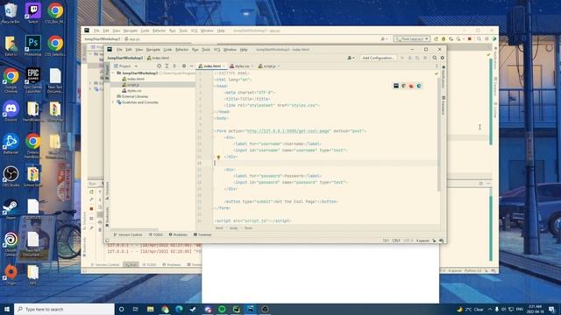The width and height of the screenshot is (561, 315).
Task: Click the body breadcrumb below editor
Action: (x=234, y=227)
